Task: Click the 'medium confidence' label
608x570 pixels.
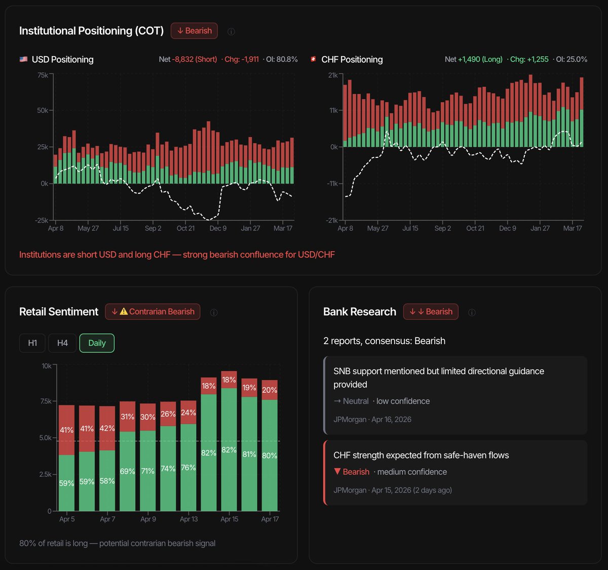Action: click(412, 472)
